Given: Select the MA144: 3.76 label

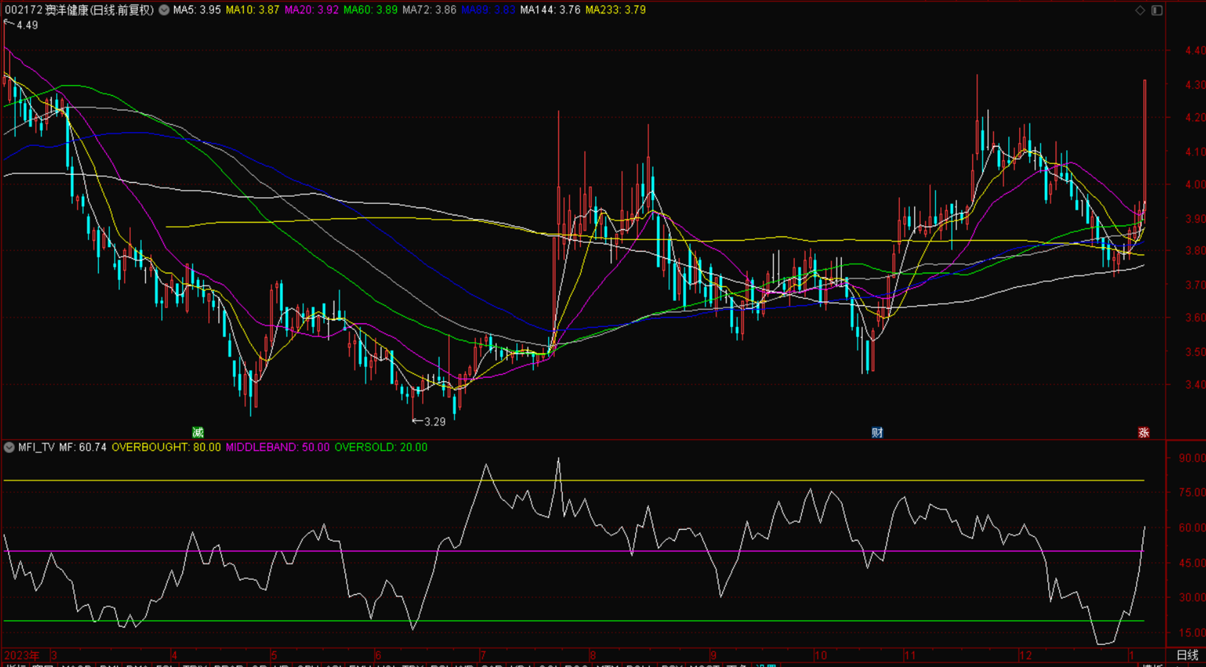Looking at the screenshot, I should 550,10.
